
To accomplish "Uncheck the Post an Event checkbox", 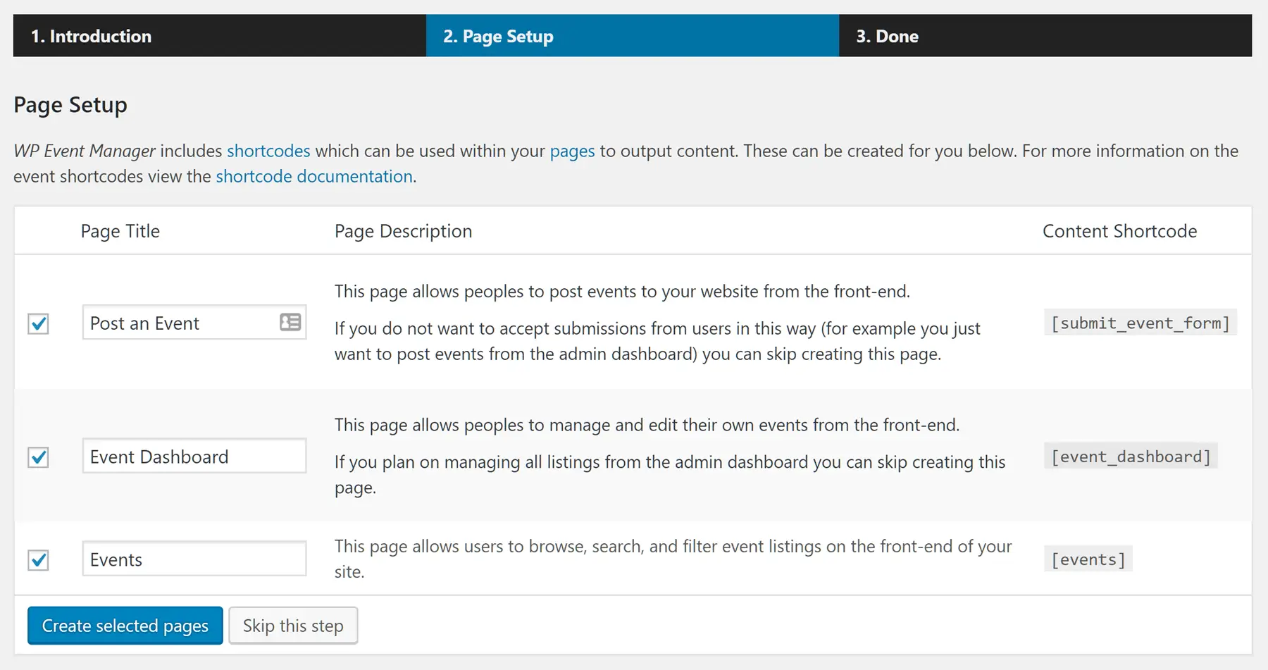I will pos(38,324).
